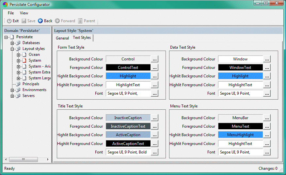Image resolution: width=286 pixels, height=175 pixels.
Task: Click the InactiveCaption colour swatch
Action: click(x=128, y=118)
